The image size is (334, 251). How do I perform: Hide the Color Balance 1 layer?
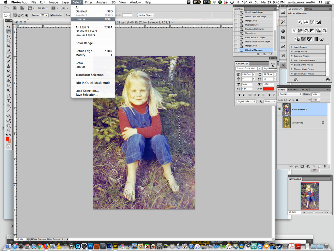click(x=280, y=109)
